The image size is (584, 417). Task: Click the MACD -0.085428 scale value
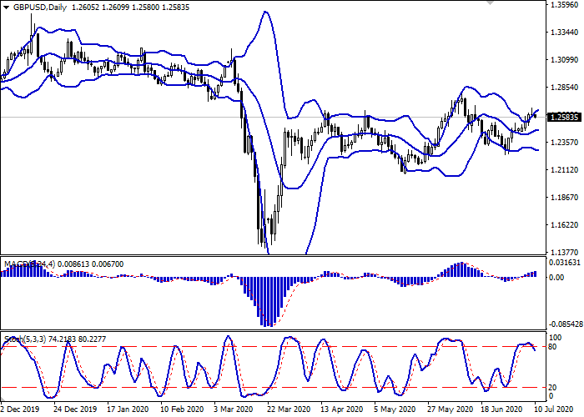click(x=566, y=302)
